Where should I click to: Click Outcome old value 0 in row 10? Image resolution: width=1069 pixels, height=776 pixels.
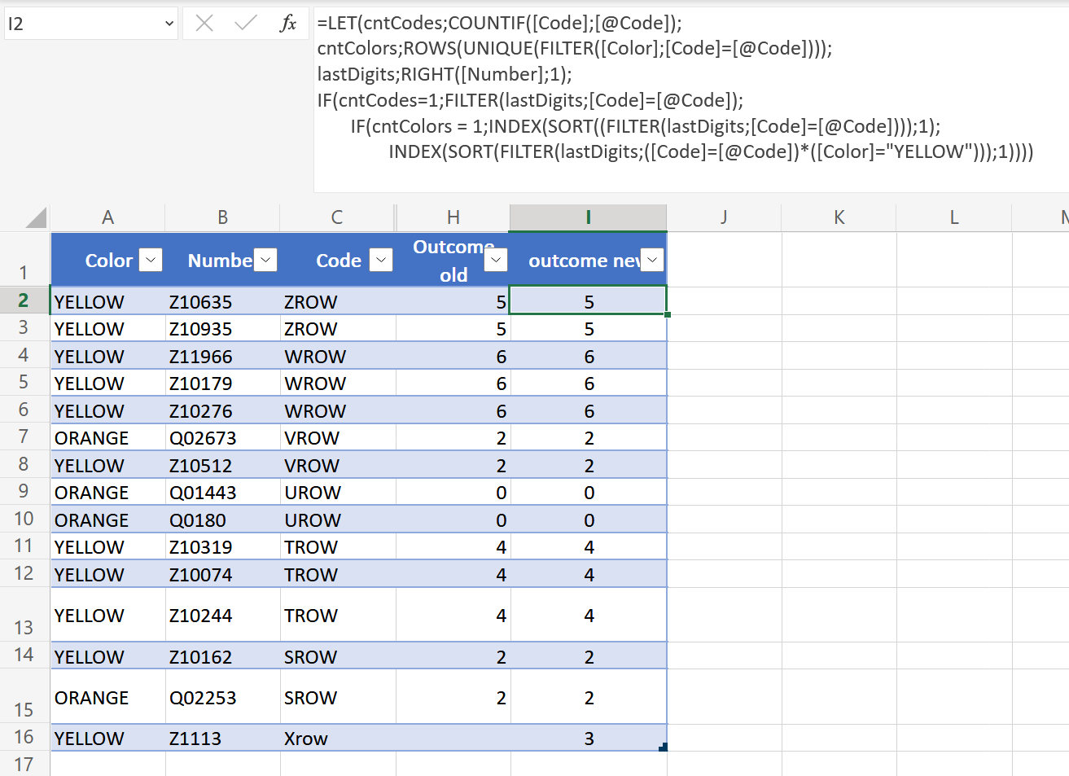coord(453,520)
